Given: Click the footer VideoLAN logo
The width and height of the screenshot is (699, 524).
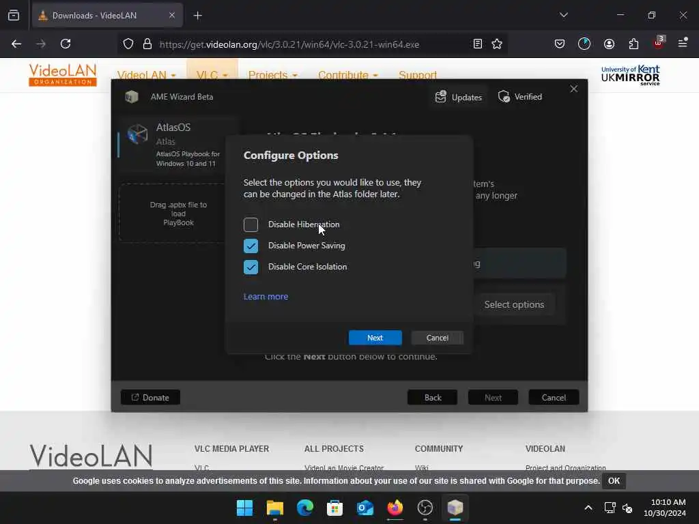Looking at the screenshot, I should coord(91,456).
